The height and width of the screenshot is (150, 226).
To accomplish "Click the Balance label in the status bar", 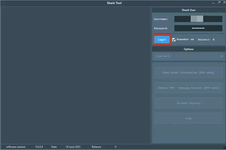I will coord(96,147).
